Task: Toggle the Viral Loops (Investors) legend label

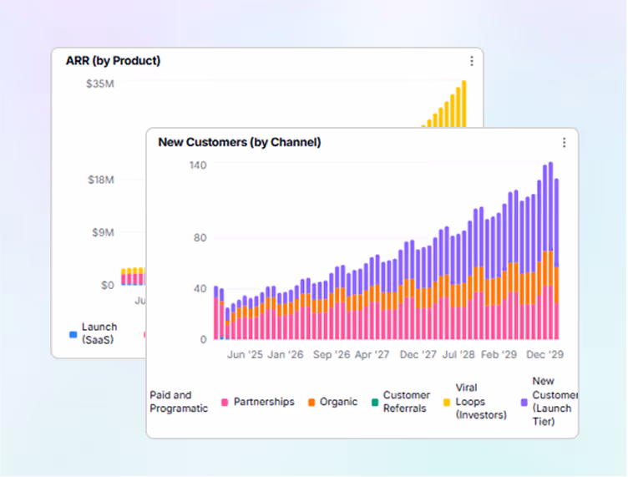Action: coord(481,402)
